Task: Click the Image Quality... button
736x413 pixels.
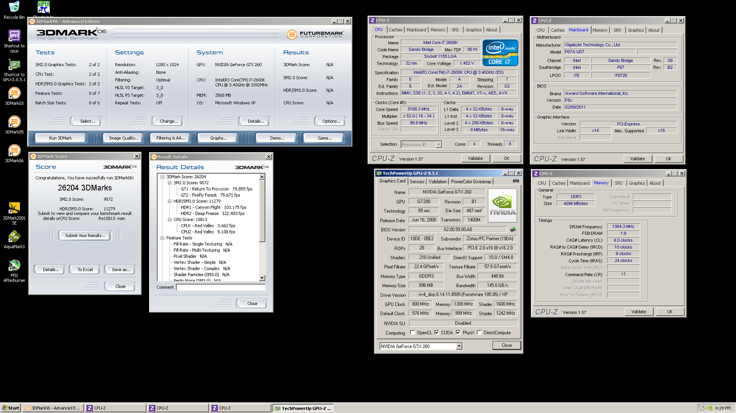Action: [x=124, y=138]
